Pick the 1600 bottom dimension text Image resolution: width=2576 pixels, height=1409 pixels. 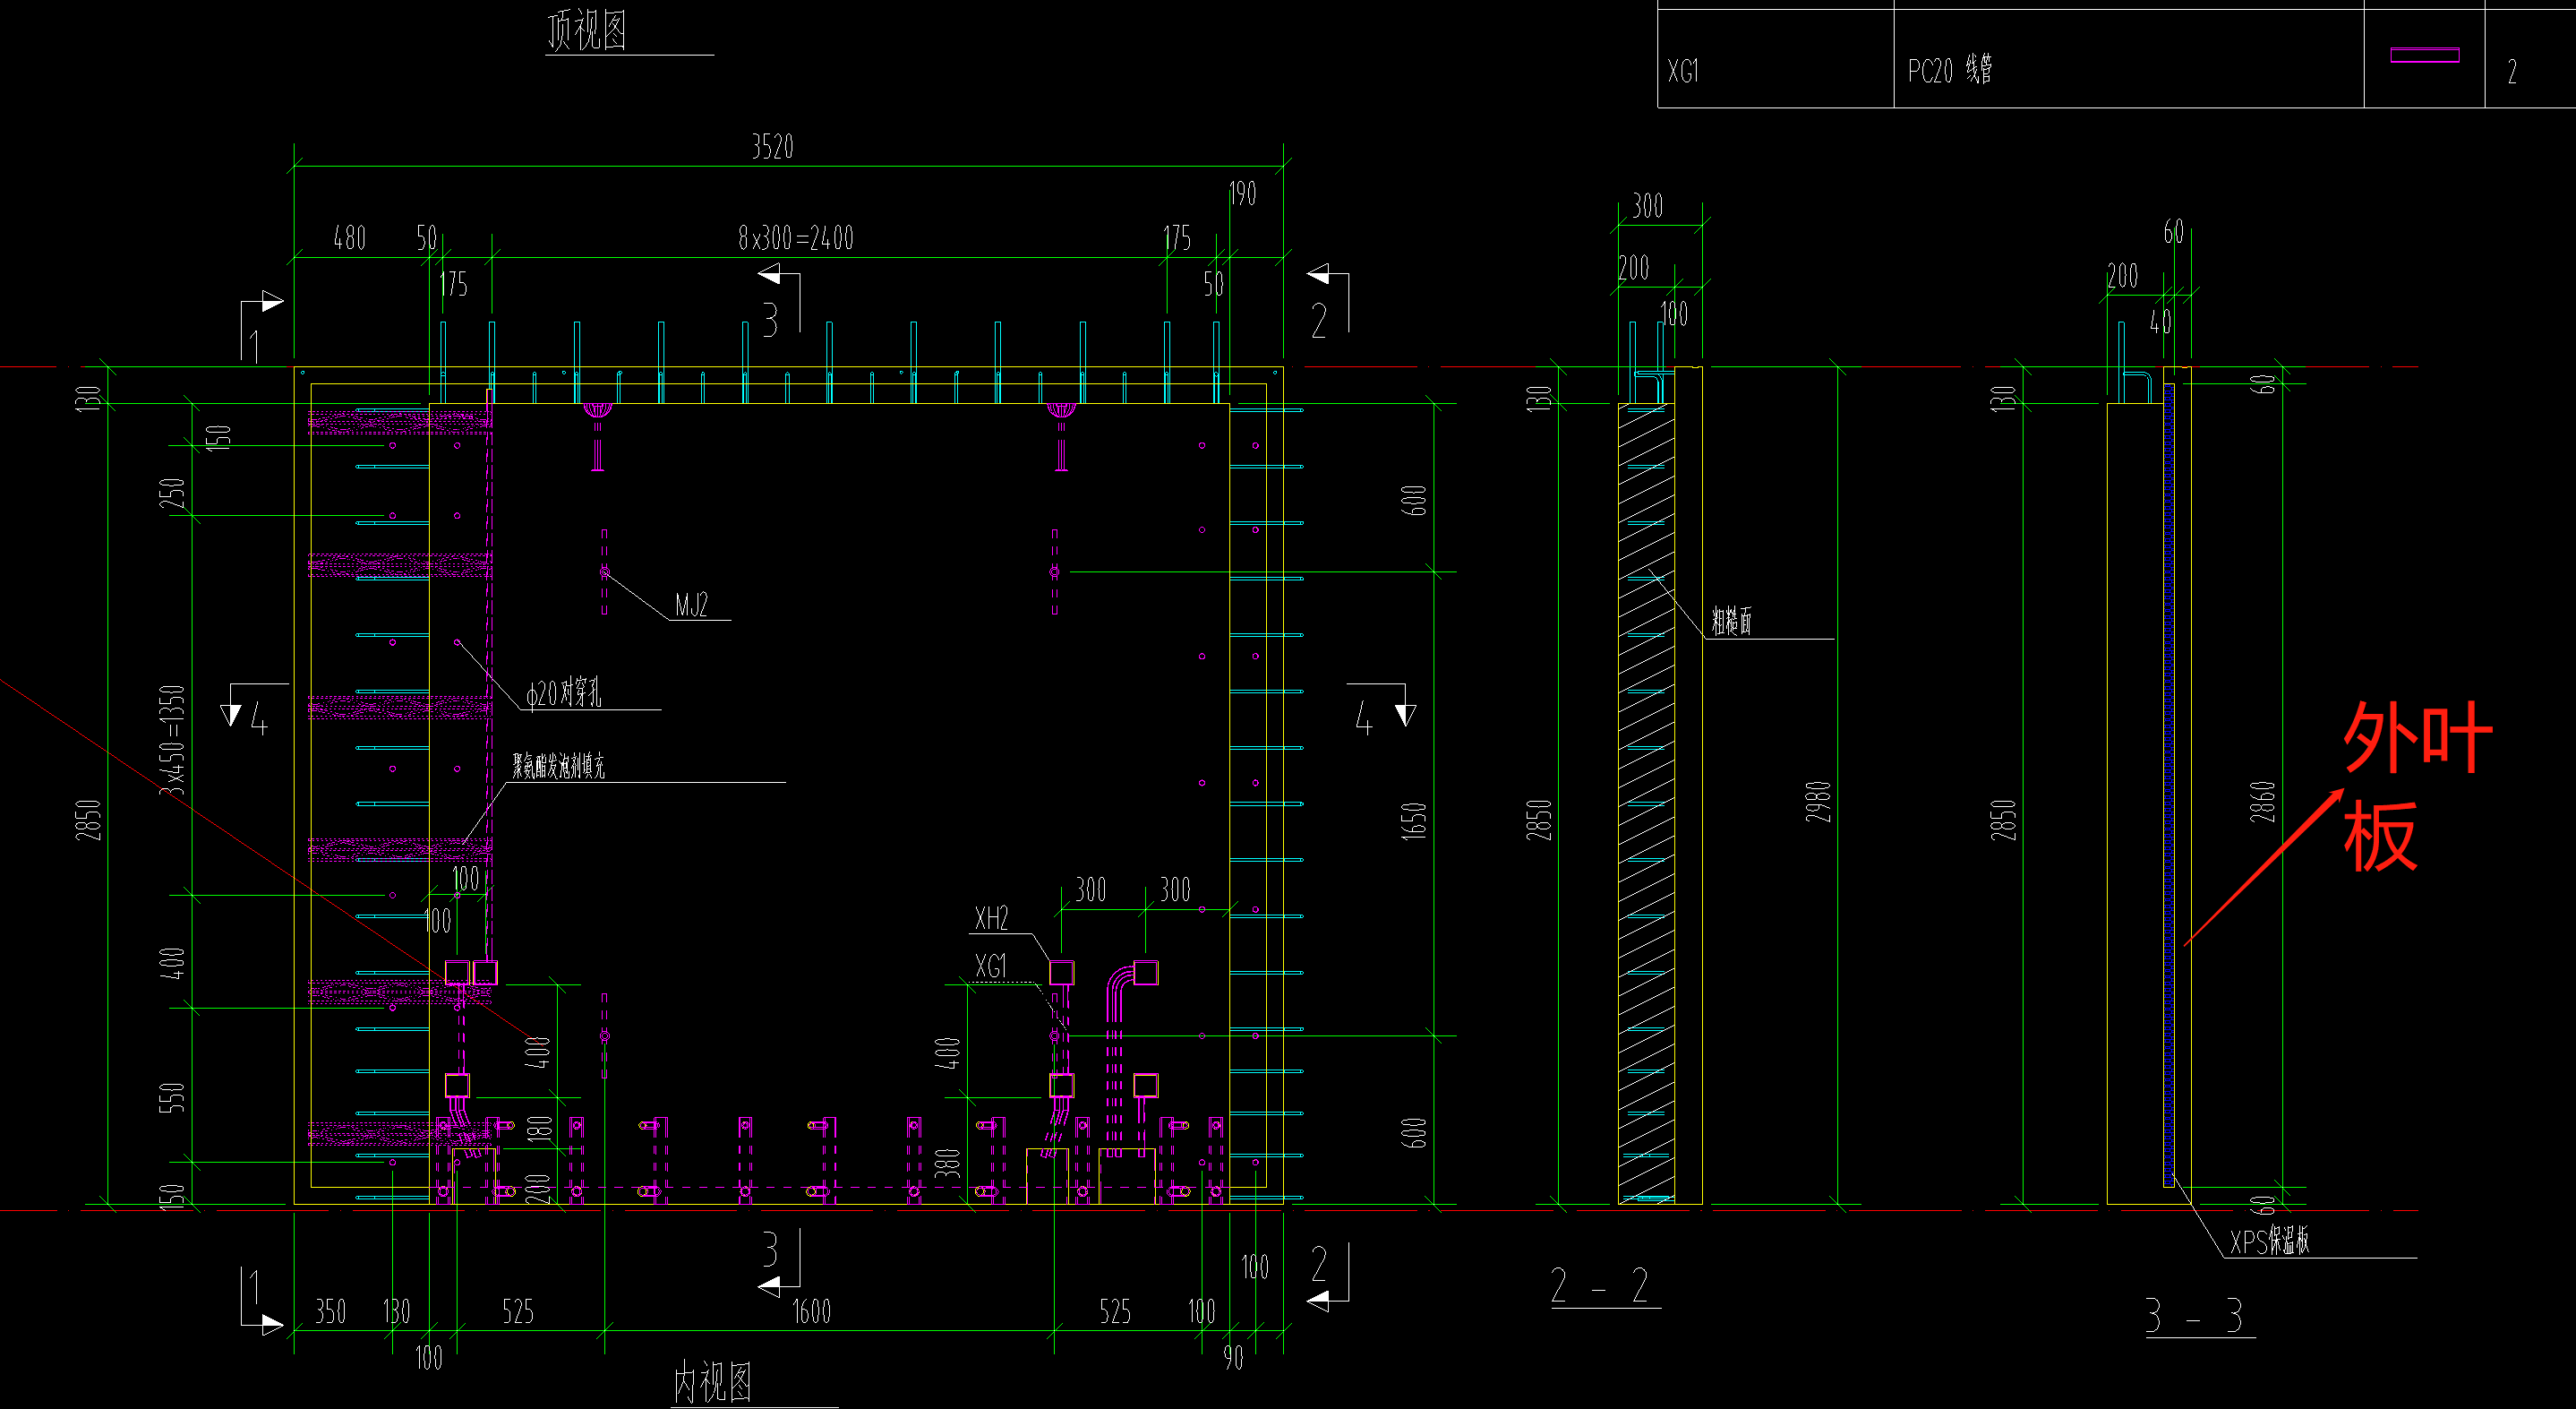point(811,1312)
